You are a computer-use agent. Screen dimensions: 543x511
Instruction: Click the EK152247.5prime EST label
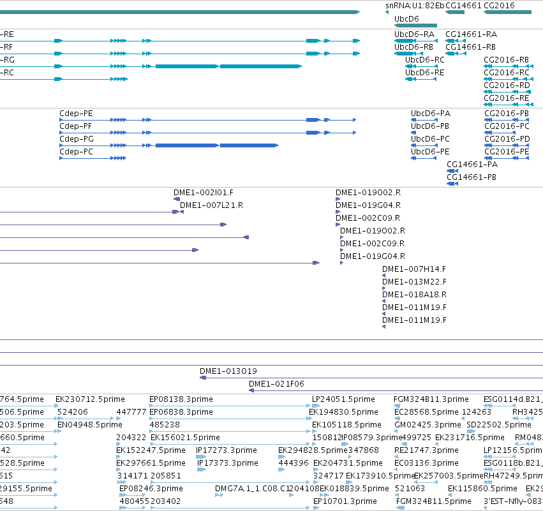[151, 450]
